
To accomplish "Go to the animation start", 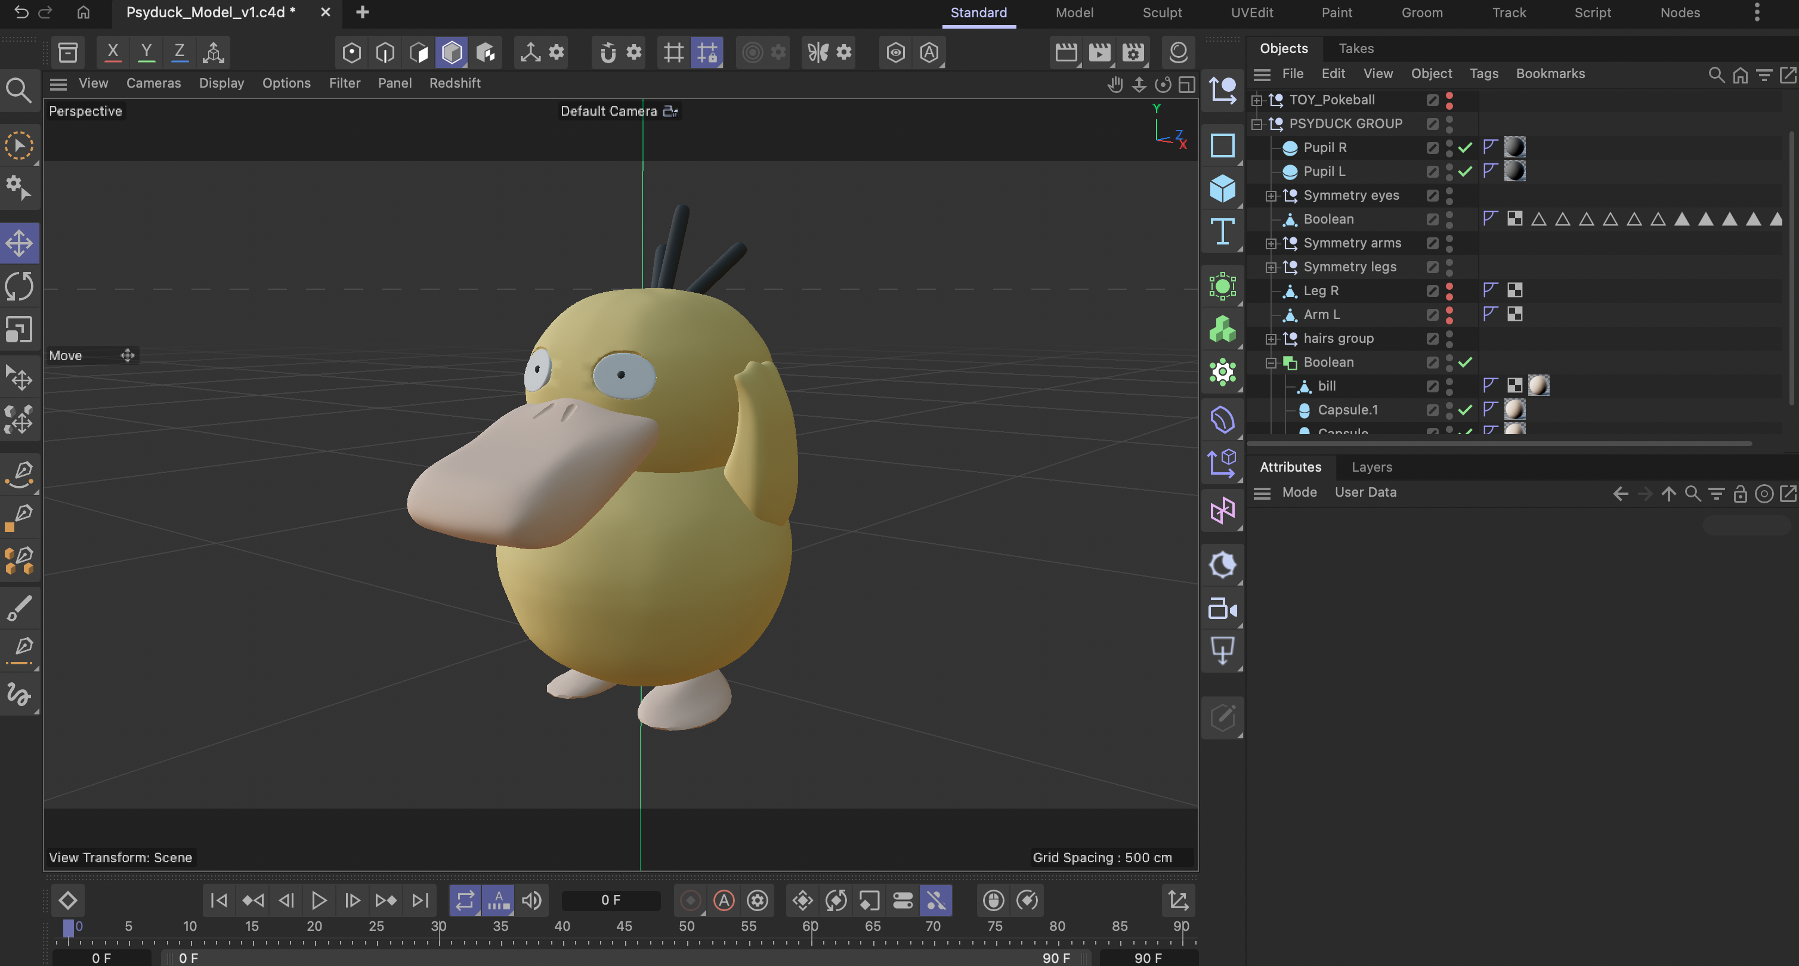I will coord(218,900).
